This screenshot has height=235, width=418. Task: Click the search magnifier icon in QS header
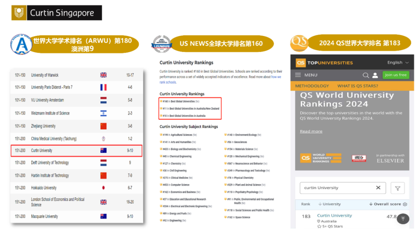tap(365, 75)
